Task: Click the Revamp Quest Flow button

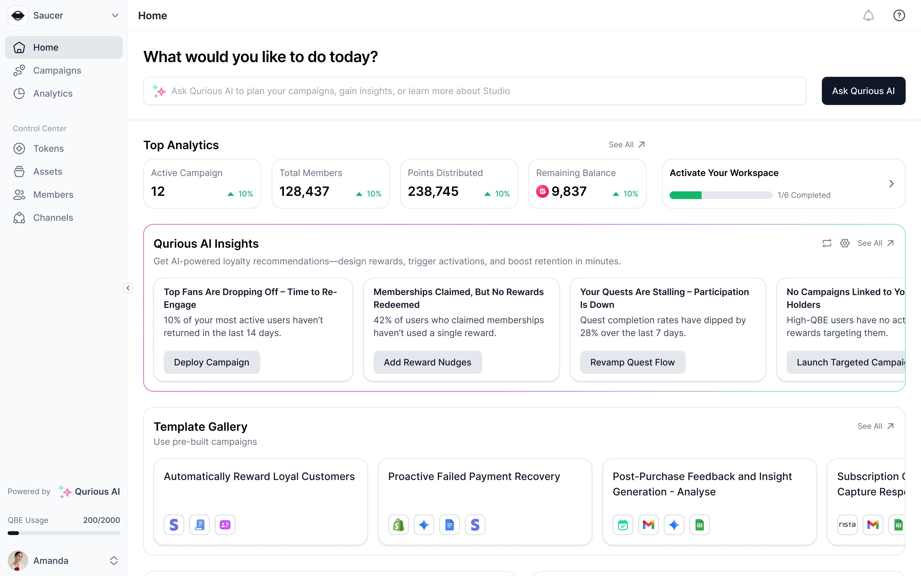Action: click(x=633, y=362)
